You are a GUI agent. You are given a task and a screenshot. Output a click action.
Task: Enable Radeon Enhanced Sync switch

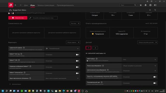pos(77,73)
